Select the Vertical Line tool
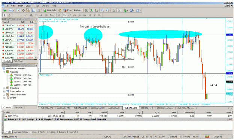The height and width of the screenshot is (139, 234). point(16,15)
